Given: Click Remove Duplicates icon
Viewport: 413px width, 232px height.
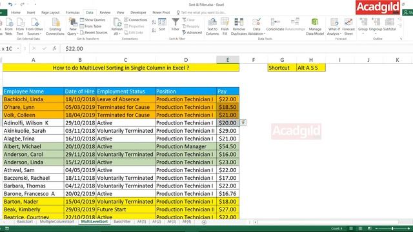Looking at the screenshot, I should 239,26.
